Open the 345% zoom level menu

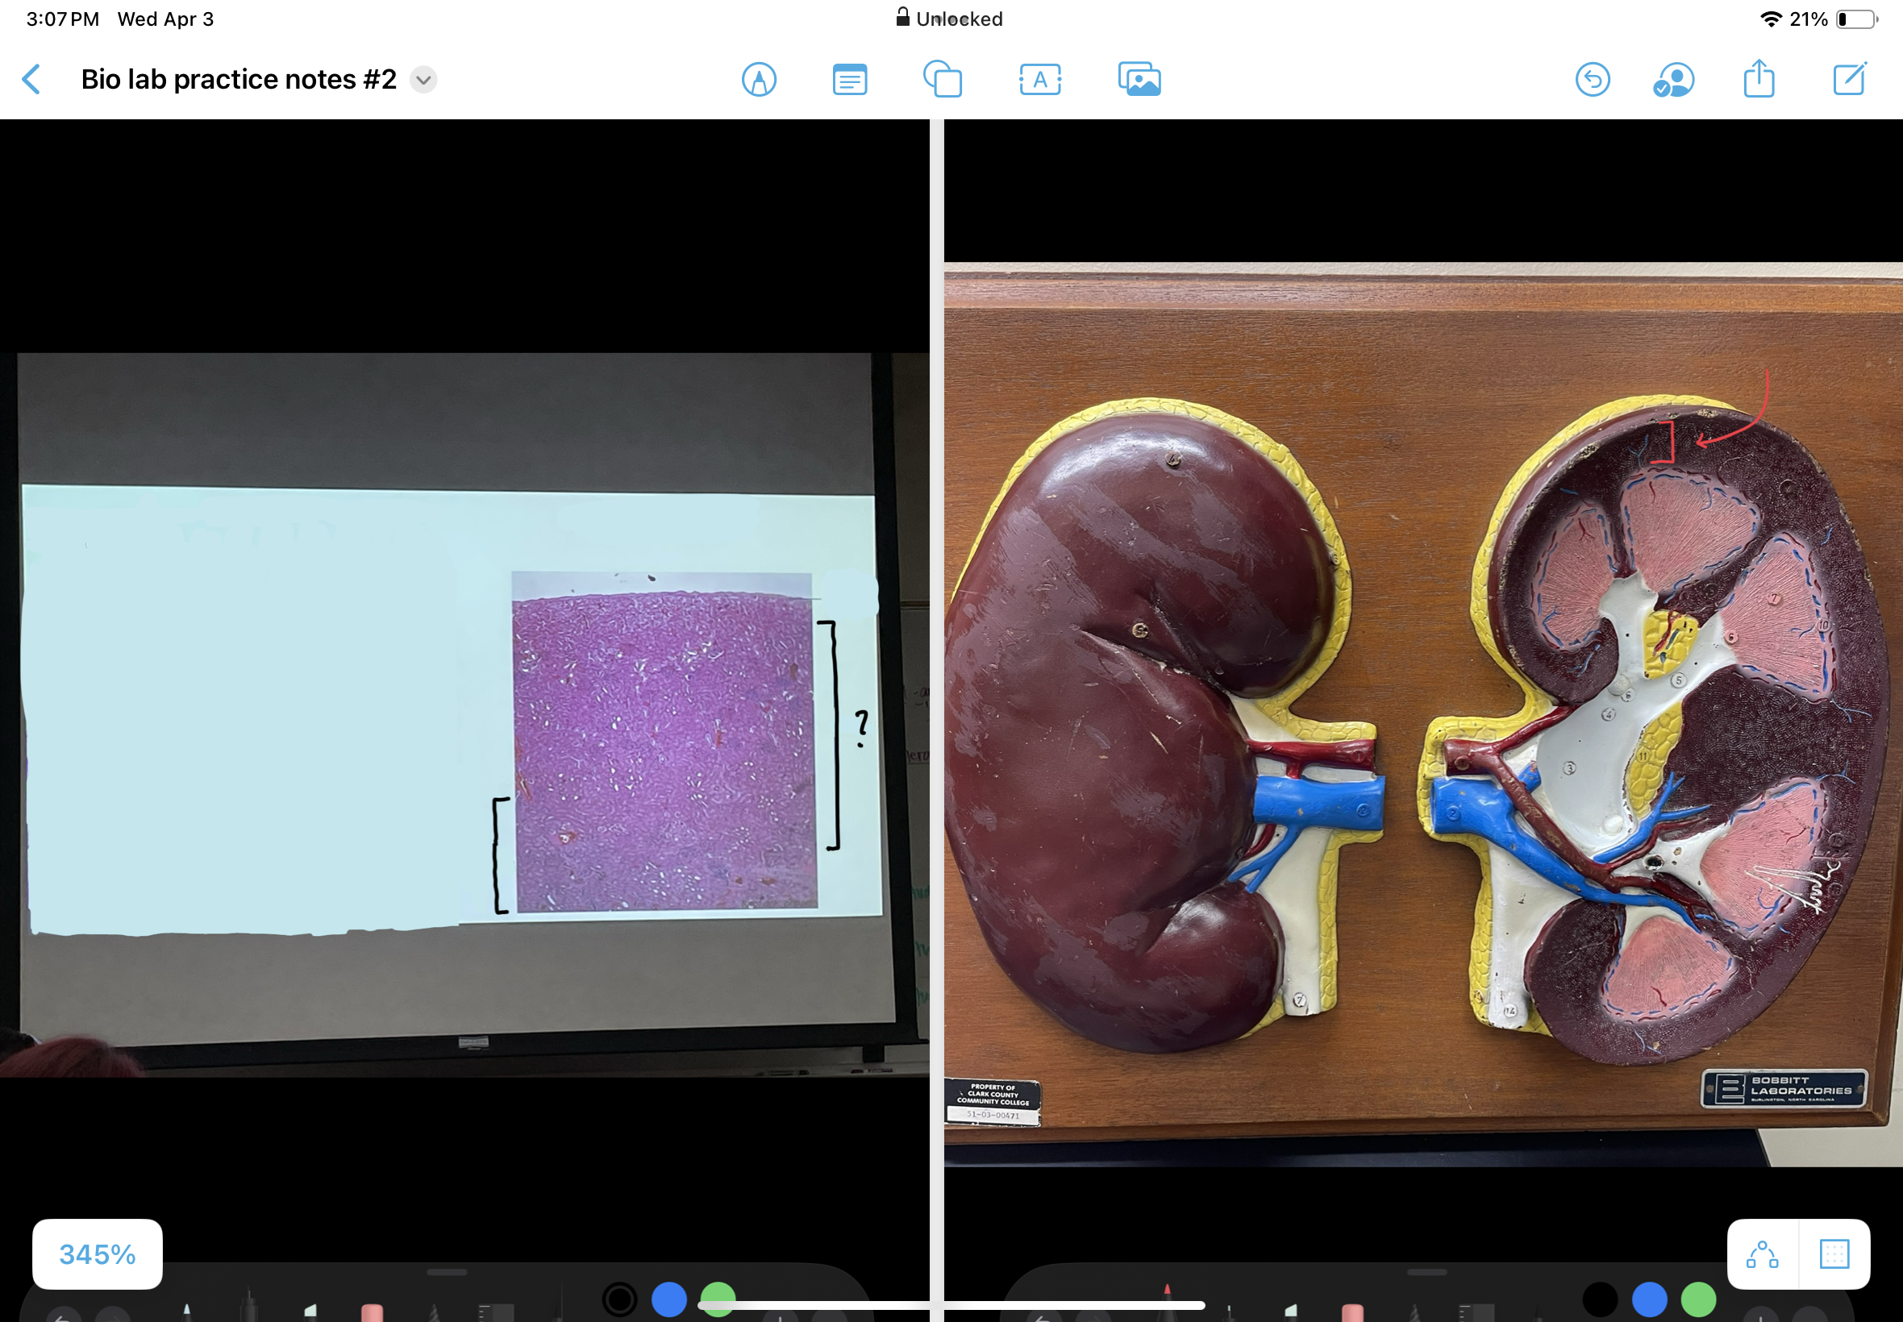tap(98, 1253)
